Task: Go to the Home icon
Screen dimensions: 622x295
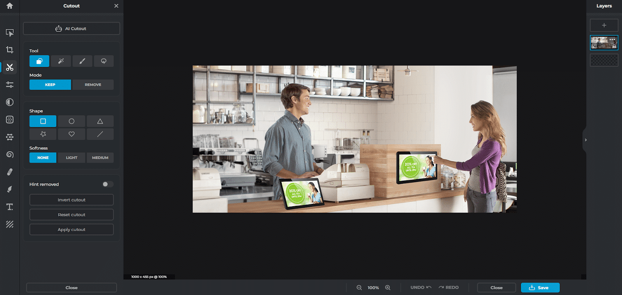Action: (10, 6)
